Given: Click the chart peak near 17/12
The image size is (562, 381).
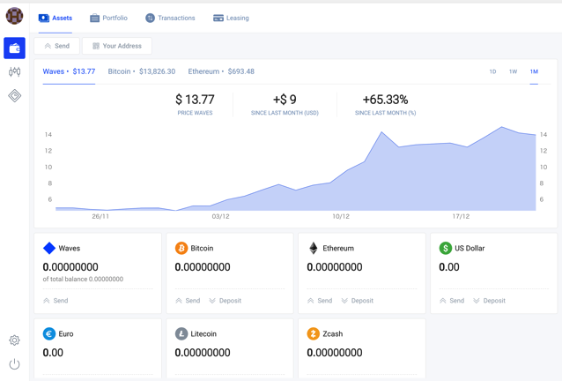Looking at the screenshot, I should [501, 127].
